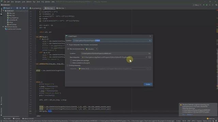Viewport: 218px width, 122px height.
Task: Click the Search Everywhere magnifier icon
Action: [216, 5]
